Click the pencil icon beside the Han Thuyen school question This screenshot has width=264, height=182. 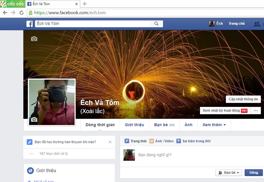29,142
